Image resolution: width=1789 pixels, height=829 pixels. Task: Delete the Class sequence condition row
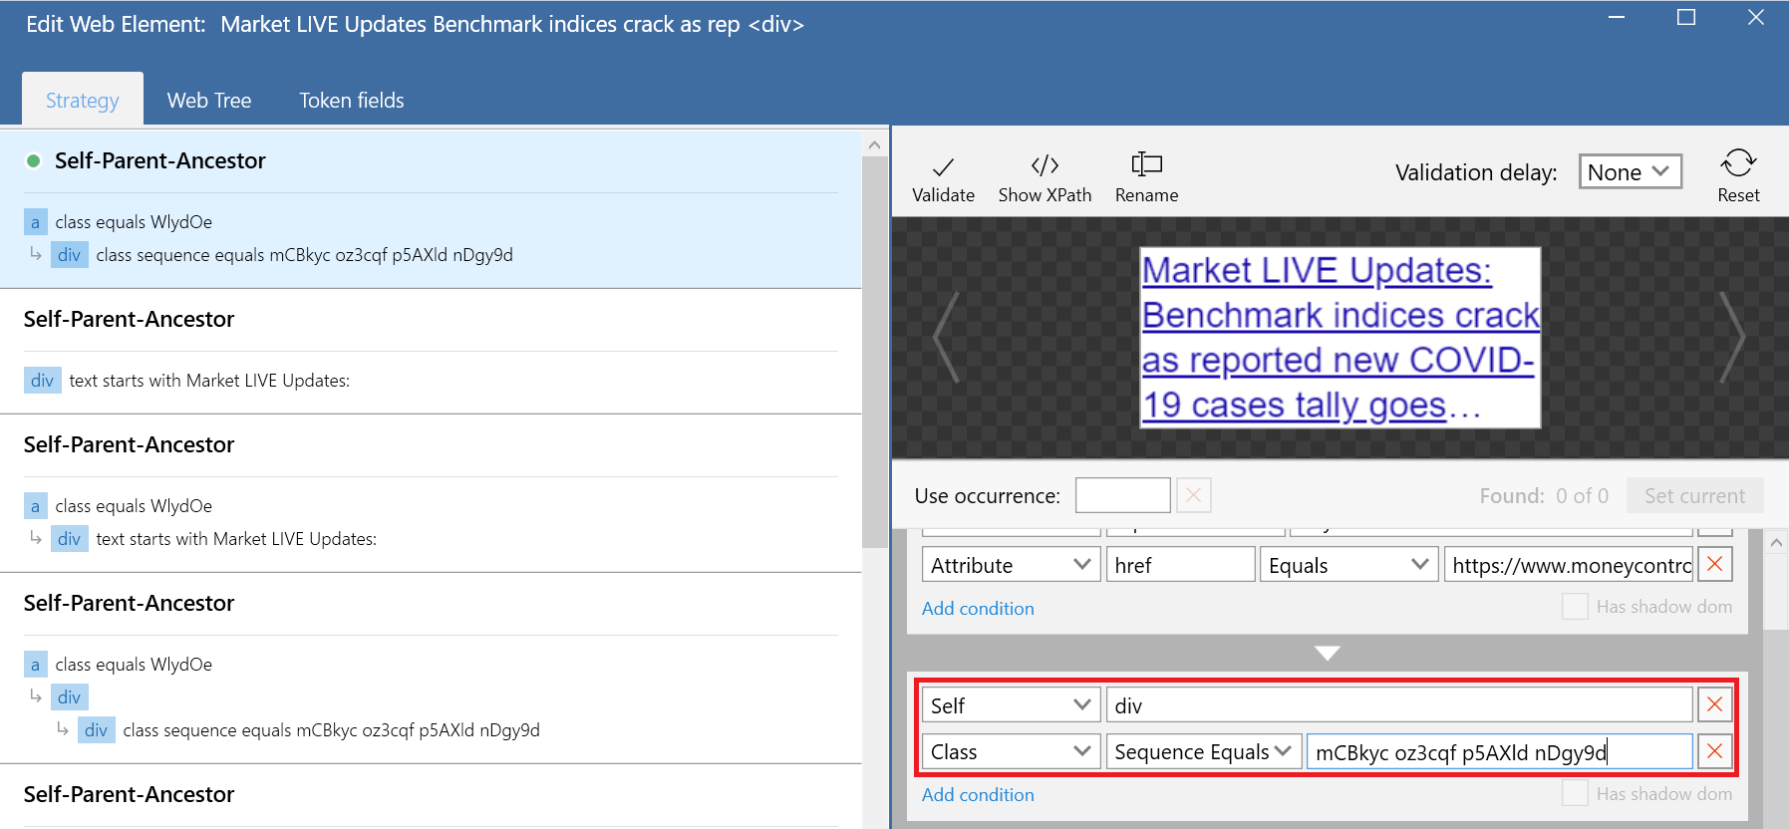tap(1714, 751)
